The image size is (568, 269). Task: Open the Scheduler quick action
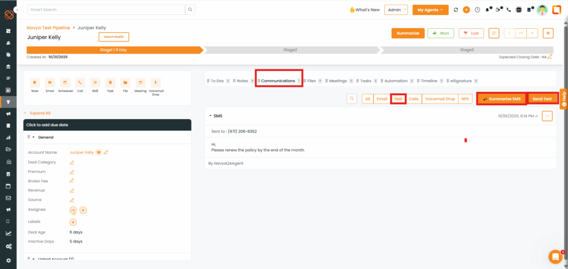point(65,82)
